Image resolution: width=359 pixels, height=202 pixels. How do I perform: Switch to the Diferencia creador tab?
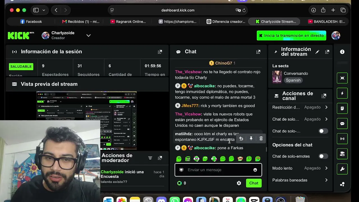pos(226,22)
